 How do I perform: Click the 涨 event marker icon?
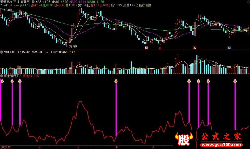point(194,48)
